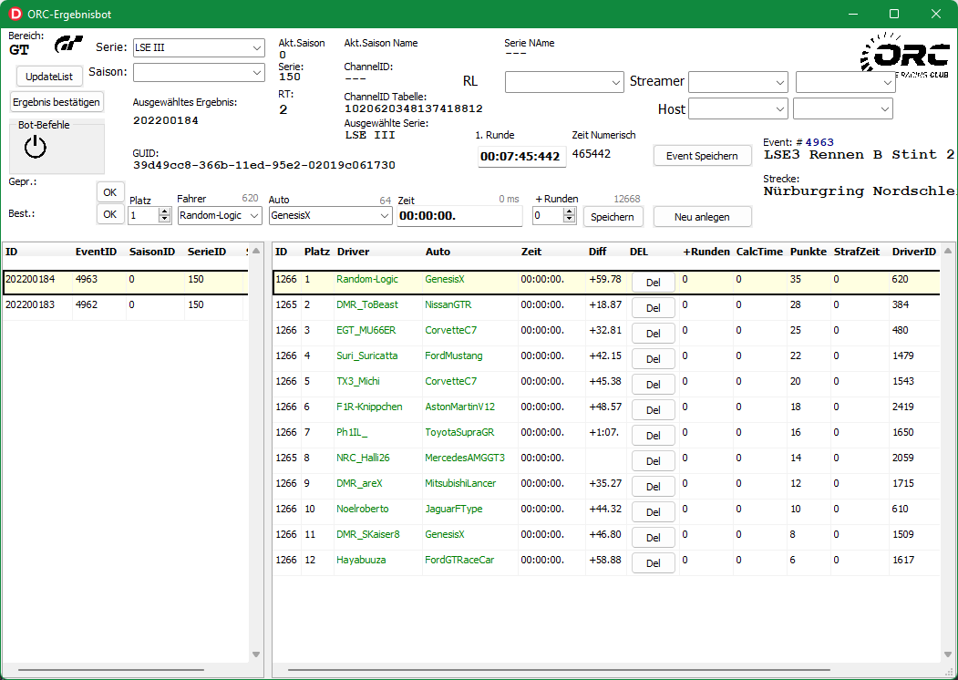Open the Fahrer dropdown with Random-Logic
Screen dimensions: 958x680
[x=219, y=216]
